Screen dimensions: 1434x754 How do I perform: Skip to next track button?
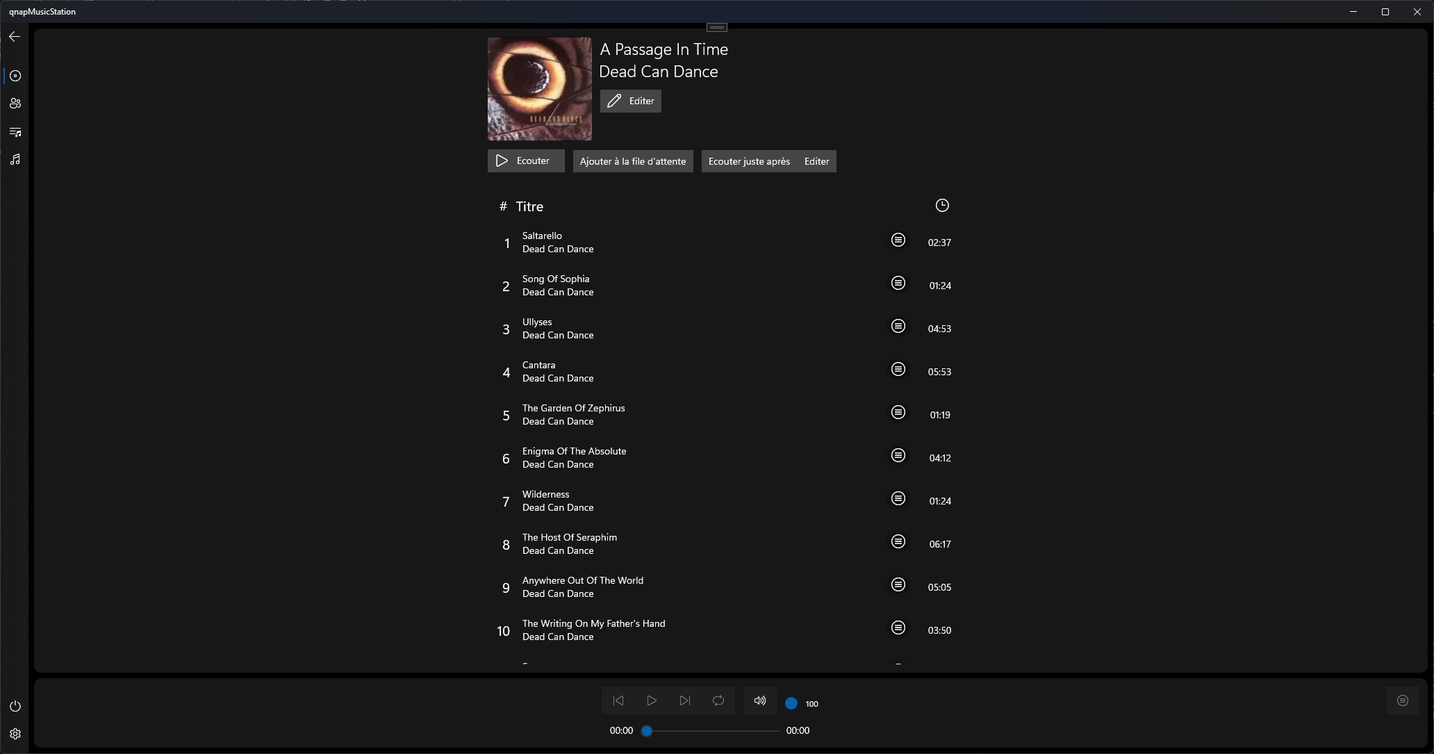pyautogui.click(x=684, y=700)
